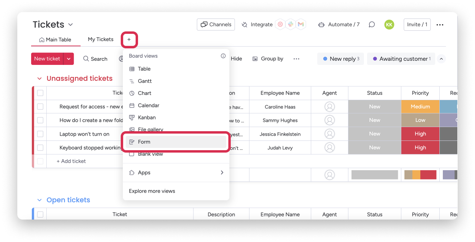Click the Integrate plug icon
Image resolution: width=475 pixels, height=242 pixels.
coord(245,25)
